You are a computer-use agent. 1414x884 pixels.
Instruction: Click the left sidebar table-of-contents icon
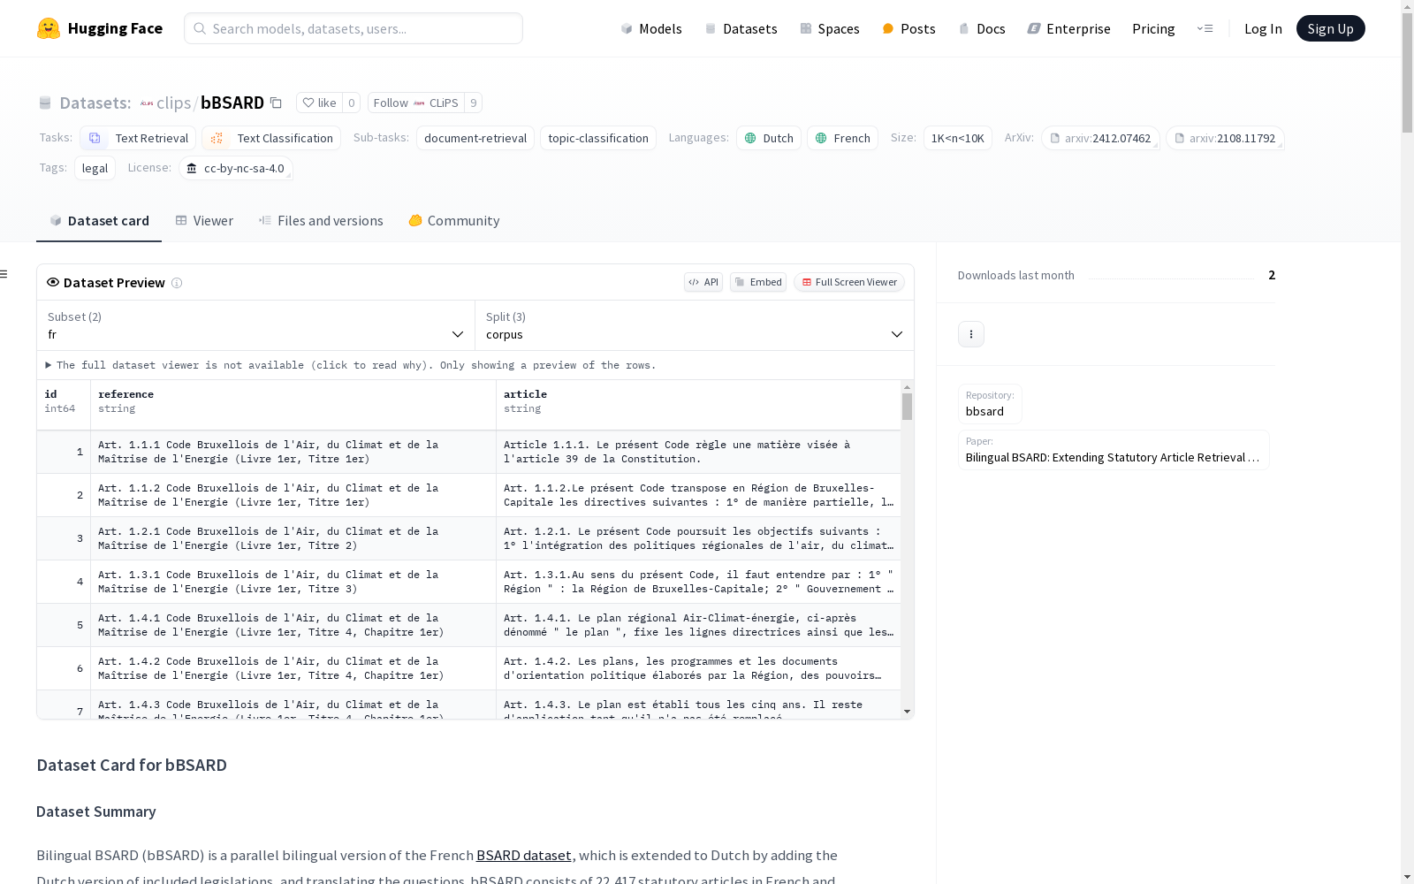(x=4, y=274)
